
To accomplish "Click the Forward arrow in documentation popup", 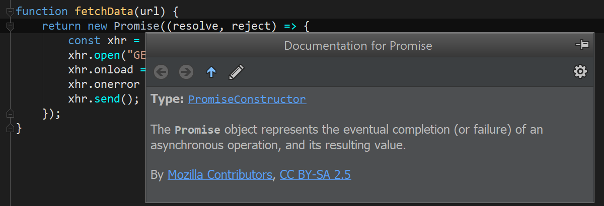I will click(x=186, y=72).
